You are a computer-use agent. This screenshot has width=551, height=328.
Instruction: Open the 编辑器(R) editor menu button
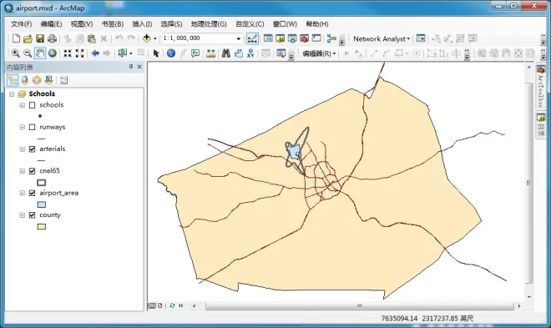click(319, 53)
